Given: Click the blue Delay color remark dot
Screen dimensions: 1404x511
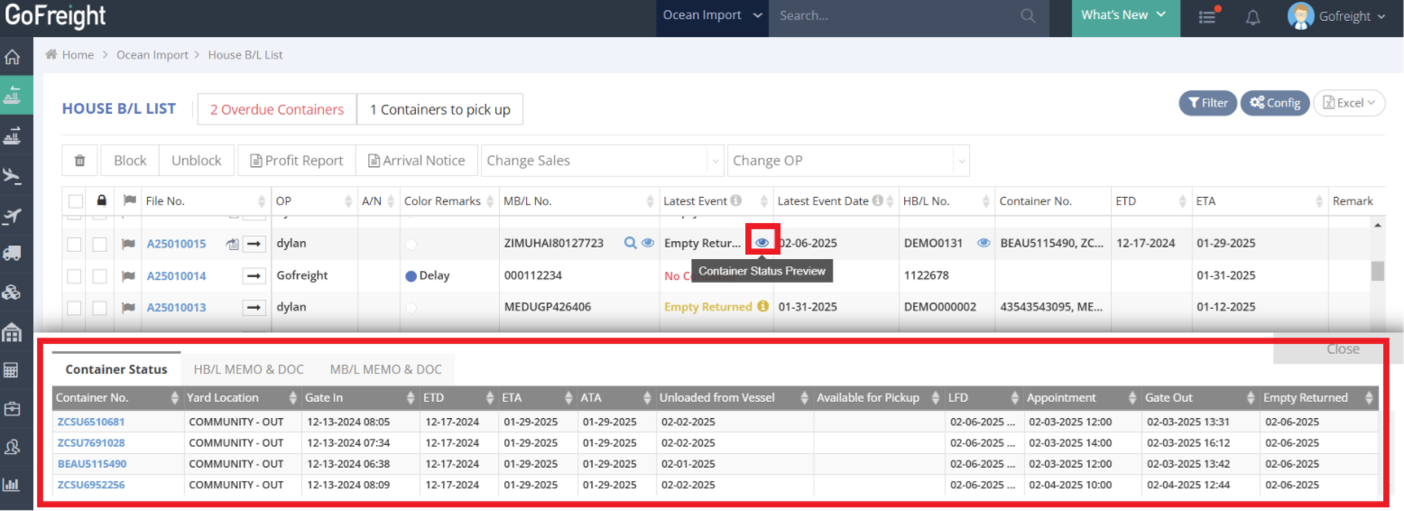Looking at the screenshot, I should tap(411, 276).
